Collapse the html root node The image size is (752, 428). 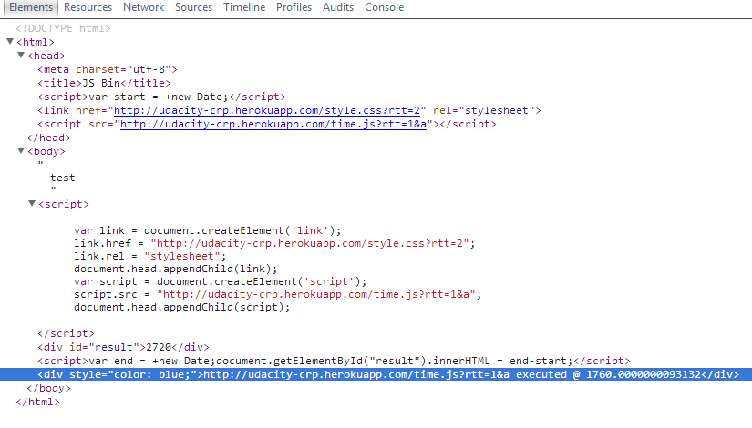tap(10, 42)
